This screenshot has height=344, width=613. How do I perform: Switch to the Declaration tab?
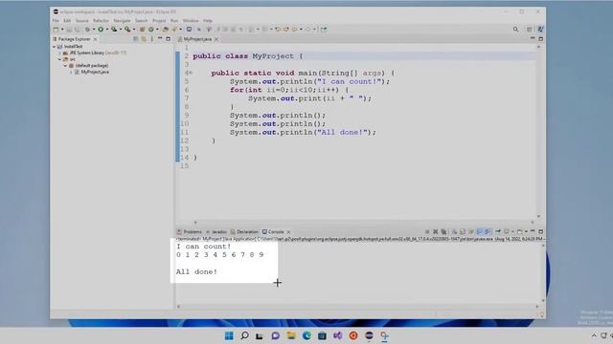point(245,231)
